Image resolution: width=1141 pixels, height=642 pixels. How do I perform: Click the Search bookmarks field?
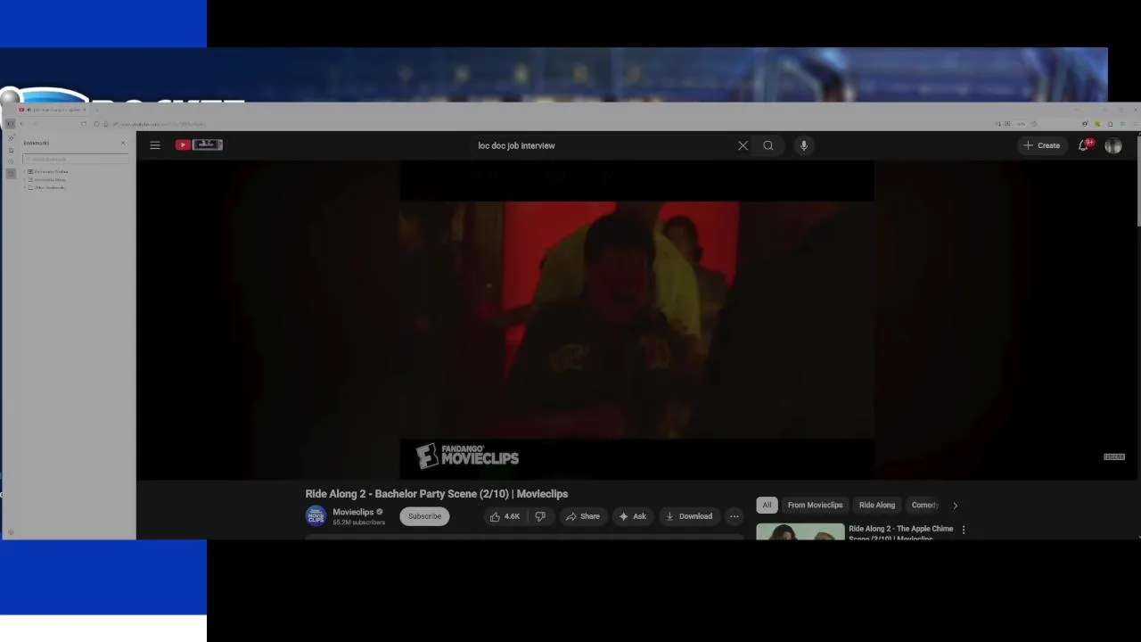pyautogui.click(x=77, y=159)
